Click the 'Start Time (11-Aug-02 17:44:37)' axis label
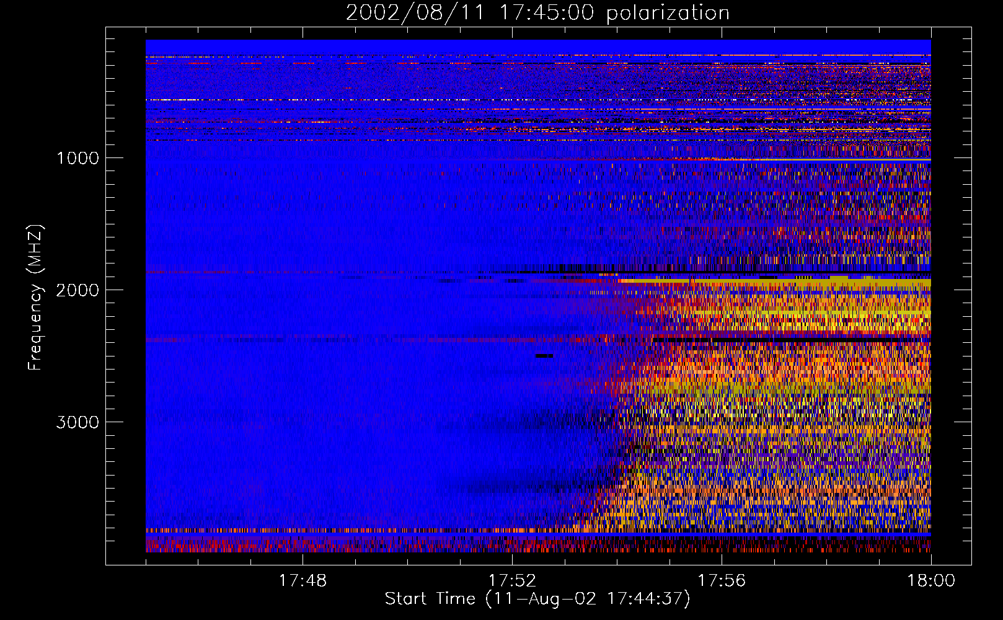Viewport: 1003px width, 620px height. coord(537,599)
